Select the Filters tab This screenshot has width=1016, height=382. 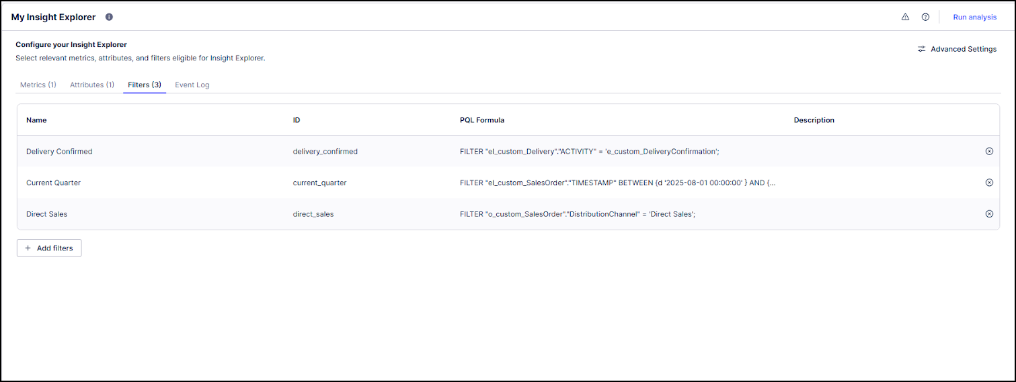click(145, 85)
